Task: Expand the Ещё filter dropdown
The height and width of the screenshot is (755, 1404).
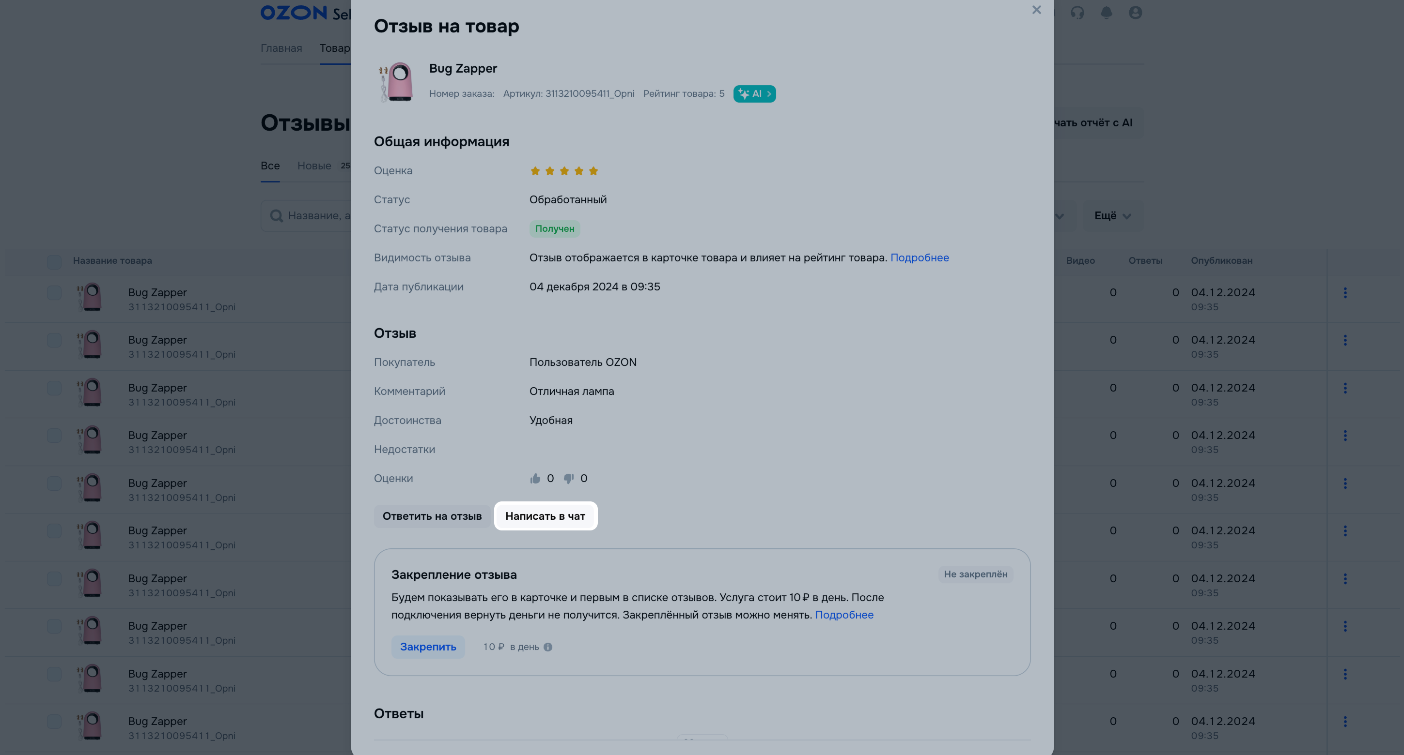Action: pos(1112,216)
